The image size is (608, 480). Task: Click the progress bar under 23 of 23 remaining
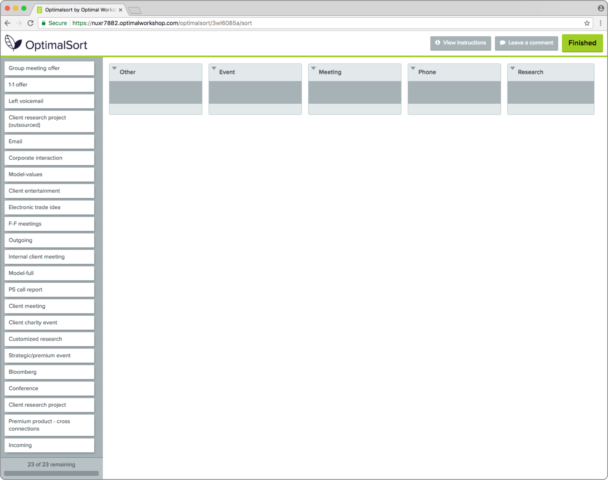[x=51, y=473]
